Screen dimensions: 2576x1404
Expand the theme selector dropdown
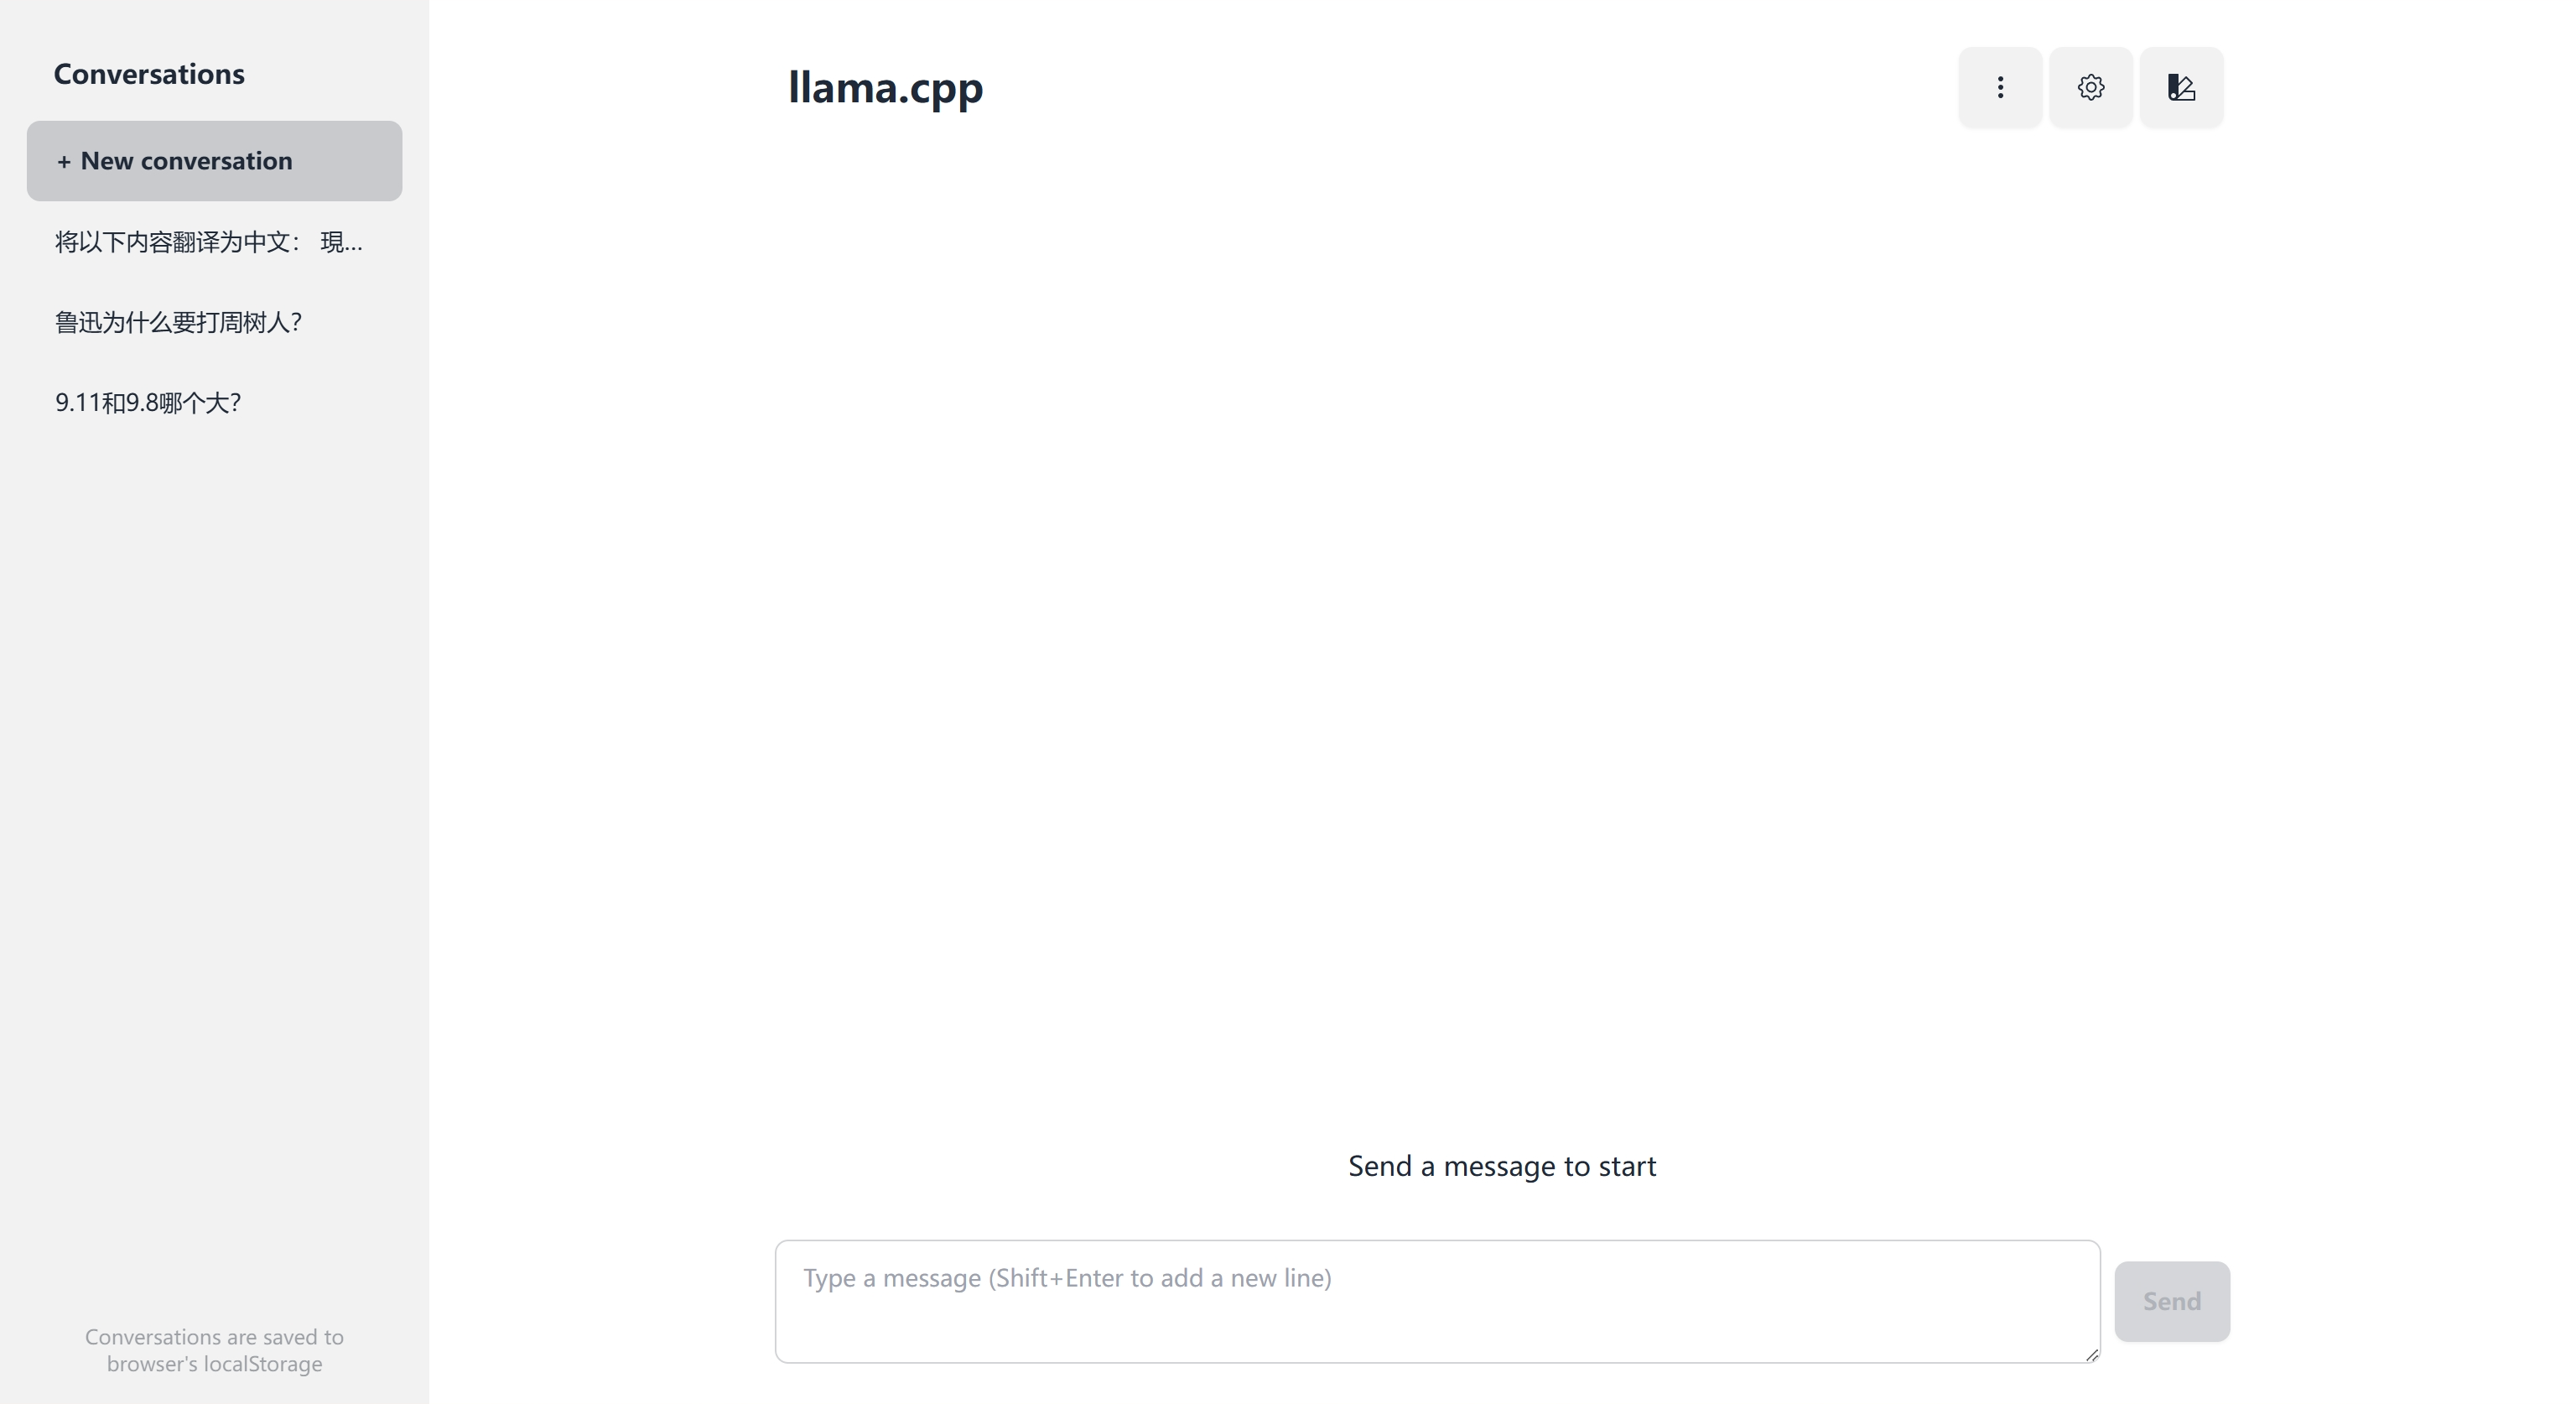click(2181, 87)
